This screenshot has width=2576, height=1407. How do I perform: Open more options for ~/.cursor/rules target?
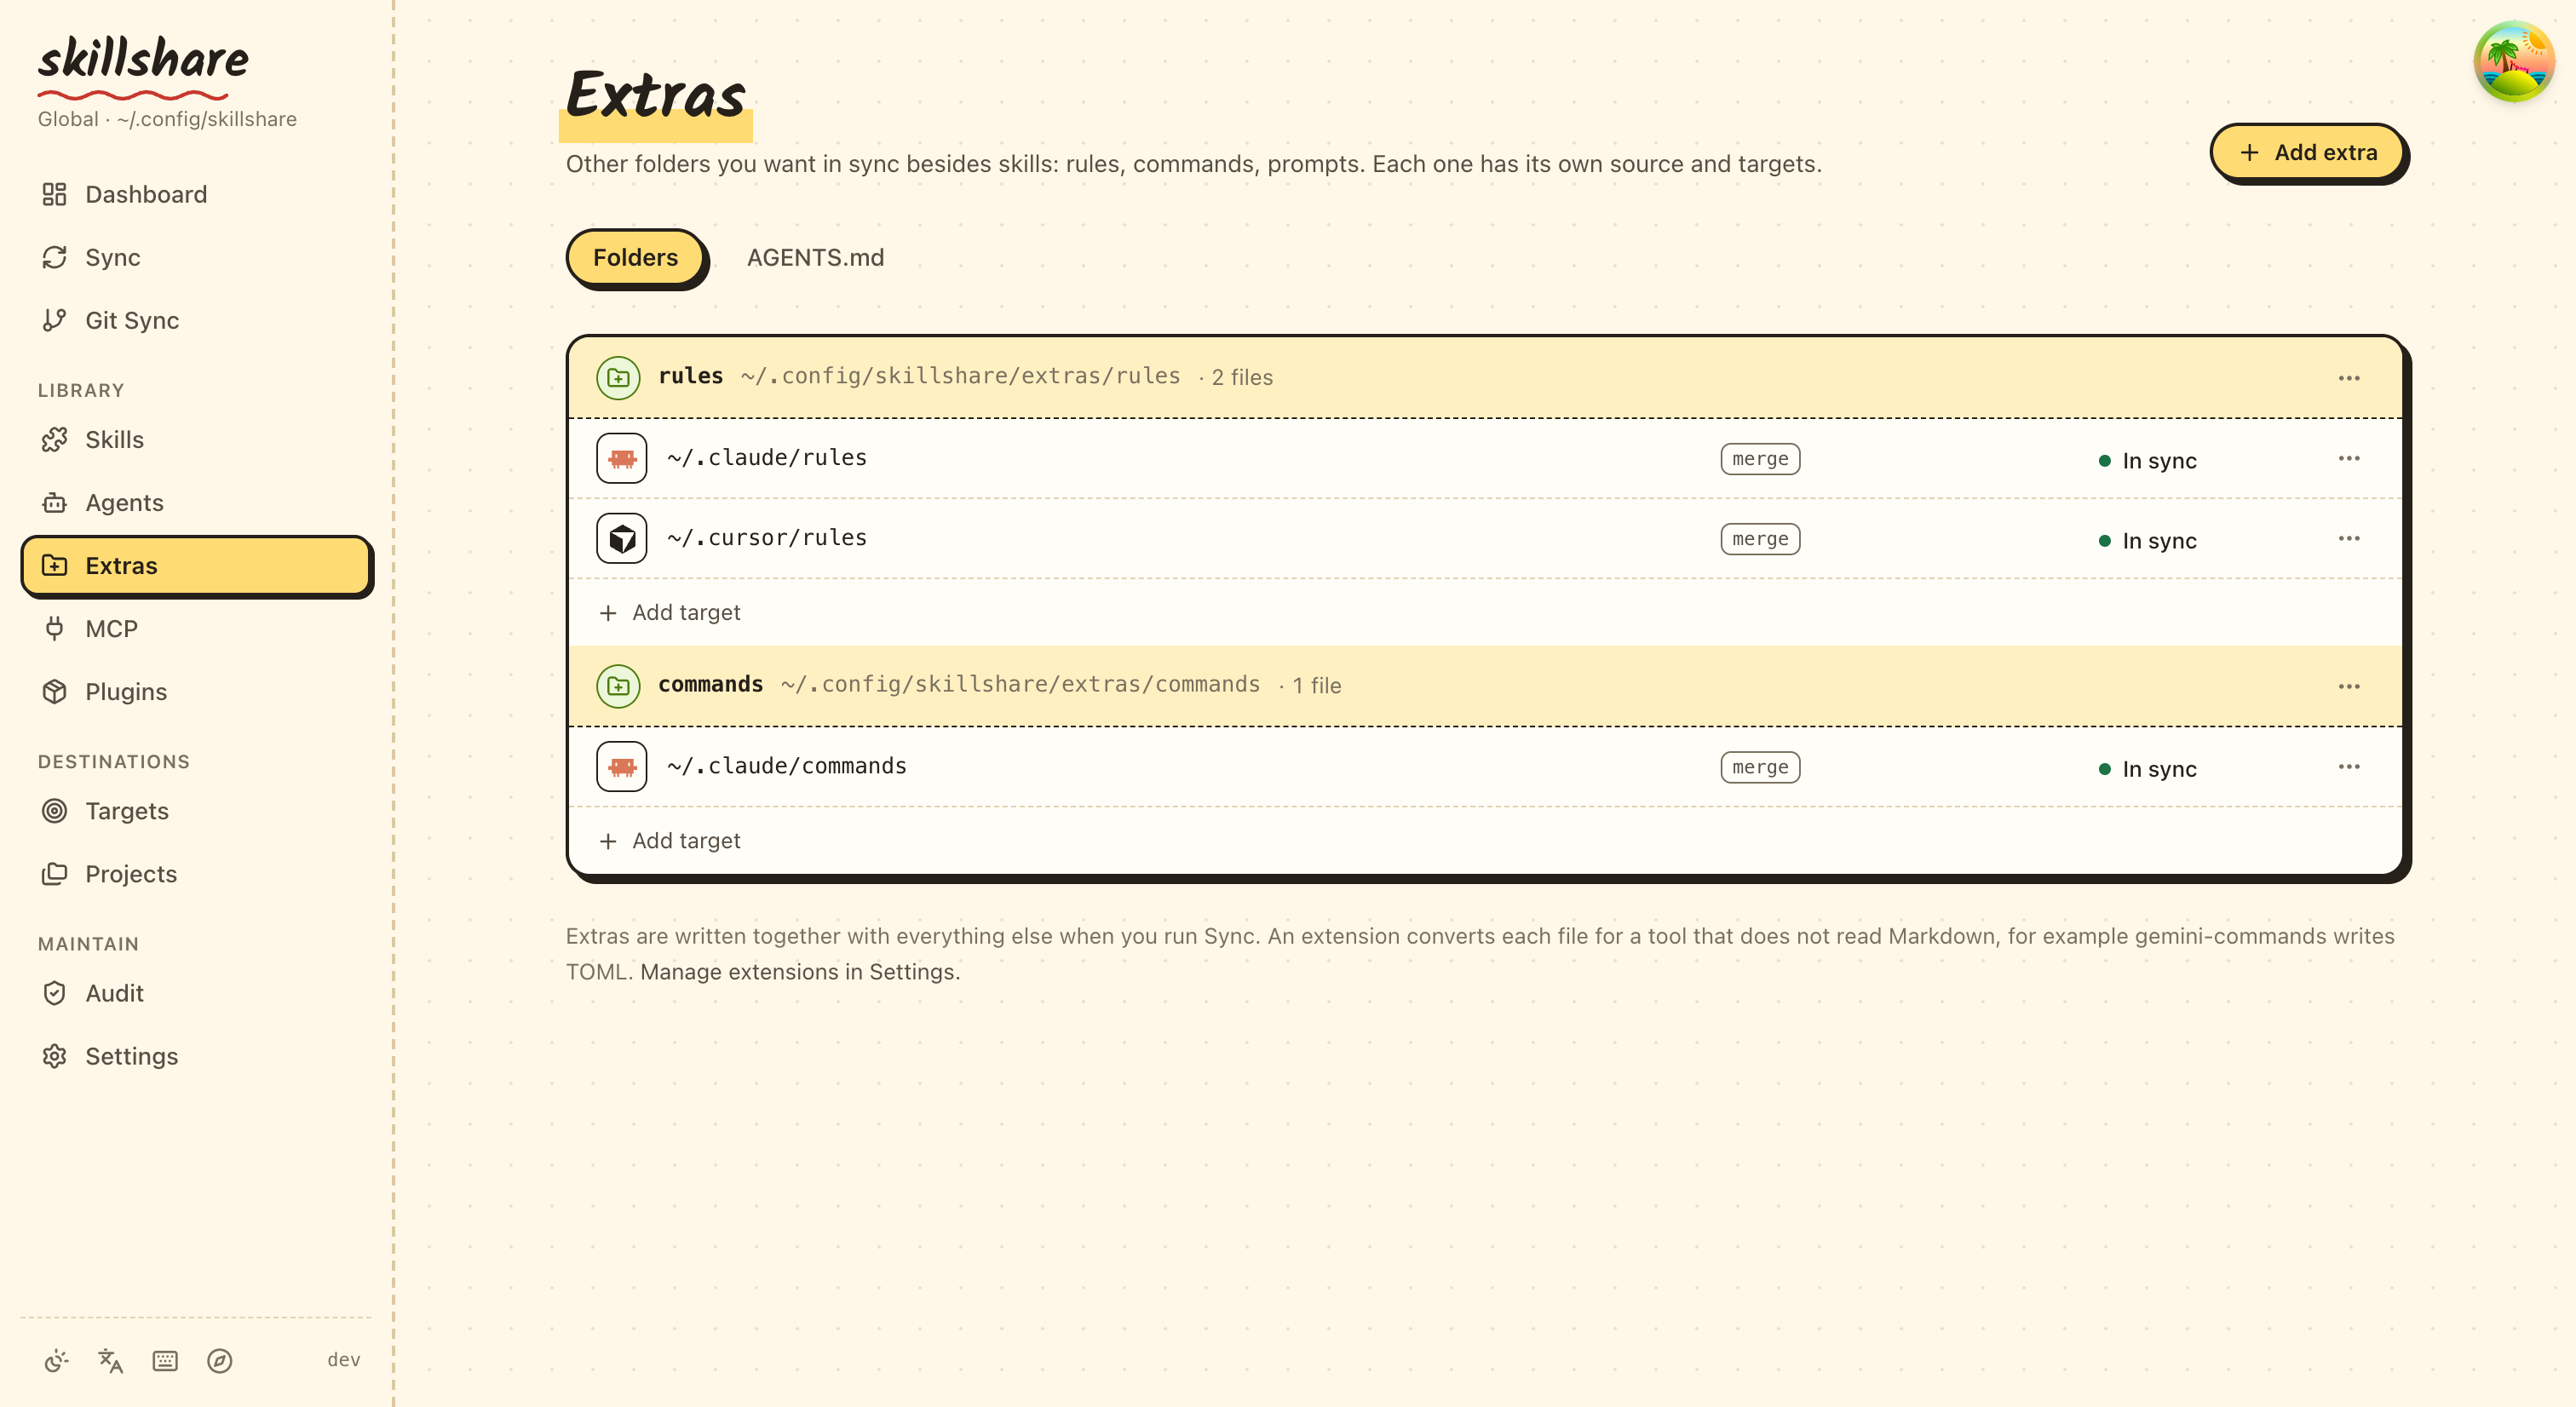[2349, 538]
